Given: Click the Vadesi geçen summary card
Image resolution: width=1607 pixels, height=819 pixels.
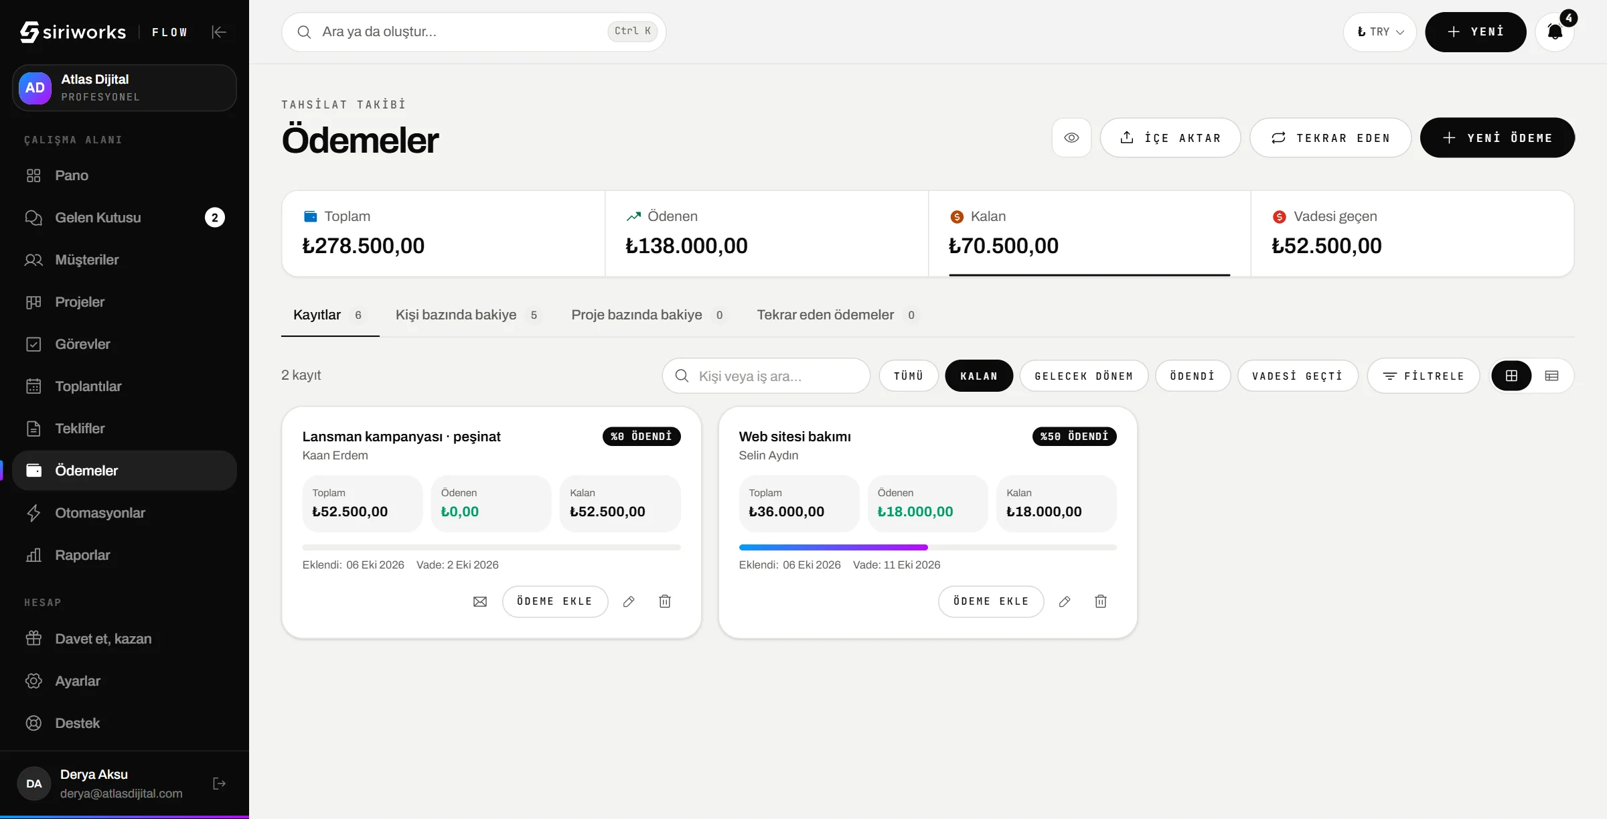Looking at the screenshot, I should pyautogui.click(x=1412, y=233).
